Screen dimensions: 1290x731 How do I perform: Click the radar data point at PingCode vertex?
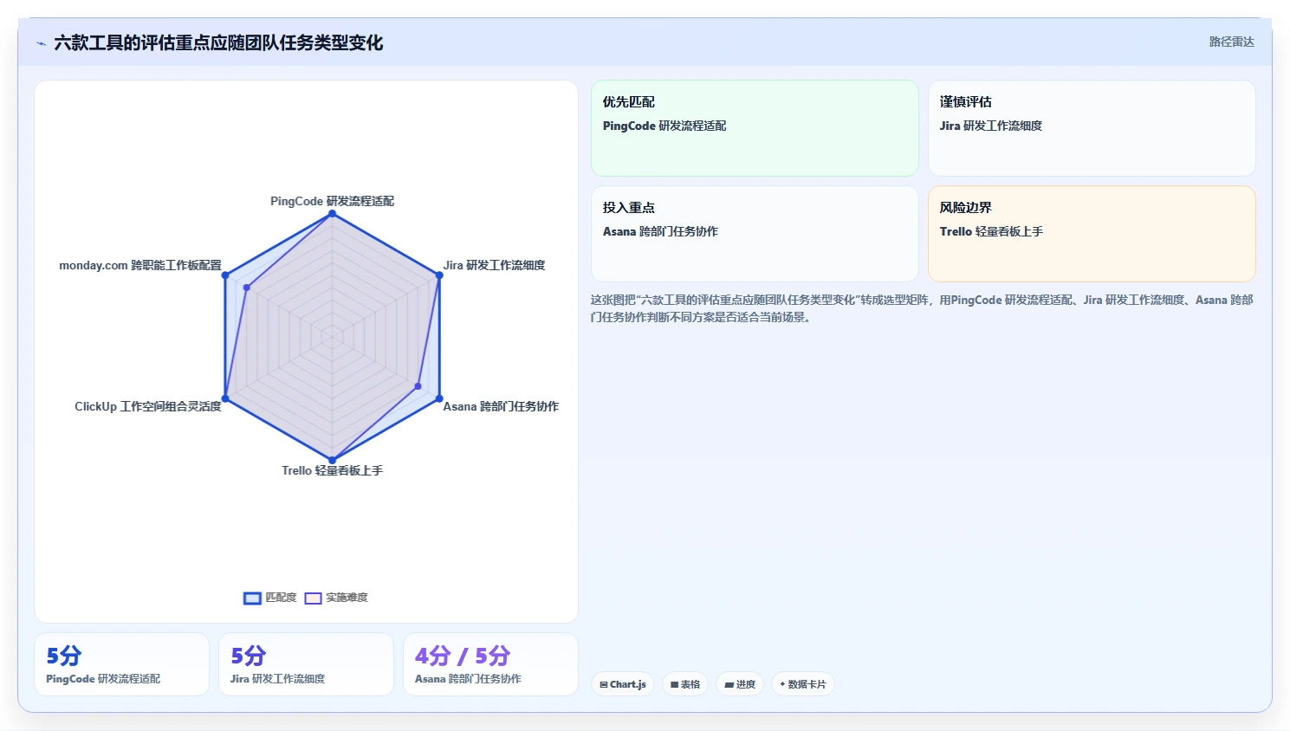[332, 213]
